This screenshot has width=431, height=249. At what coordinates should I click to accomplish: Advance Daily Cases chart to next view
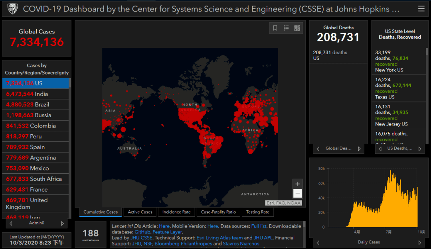(419, 242)
